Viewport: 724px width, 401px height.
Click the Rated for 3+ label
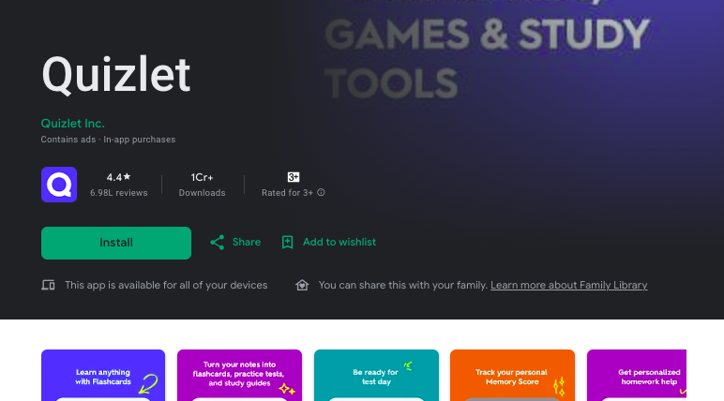click(x=287, y=193)
